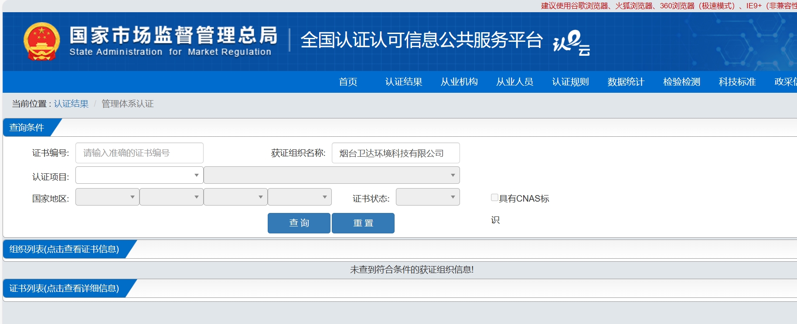797x324 pixels.
Task: Open the wide 认证项目 sub-category dropdown
Action: tap(332, 175)
